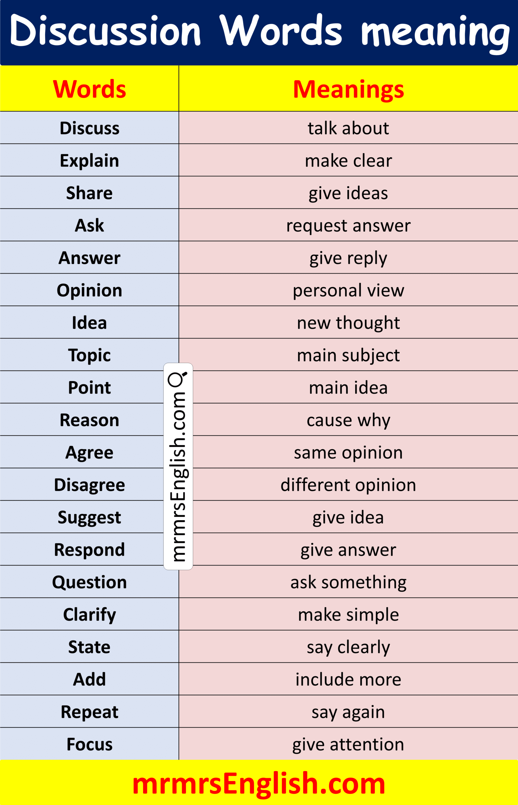518x805 pixels.
Task: Click the magnifier icon in the vertical watermark
Action: coord(177,379)
